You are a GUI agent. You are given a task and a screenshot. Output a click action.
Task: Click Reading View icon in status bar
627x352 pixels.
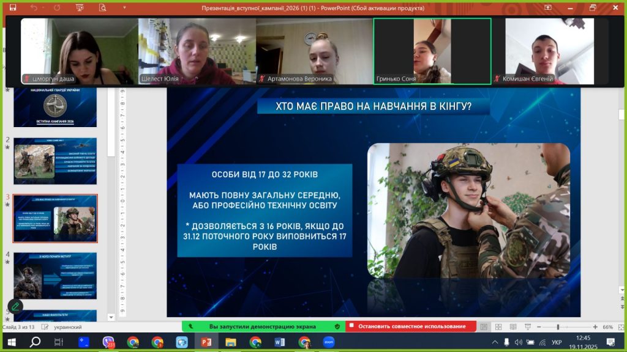[x=513, y=327]
